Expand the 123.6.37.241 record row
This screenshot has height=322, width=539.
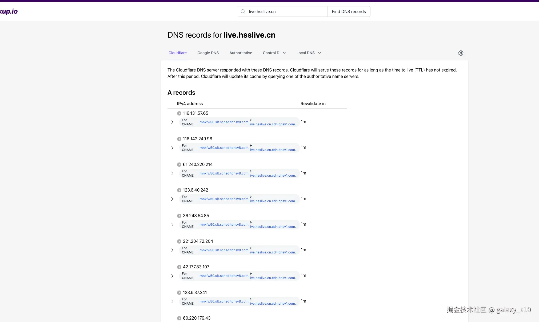pyautogui.click(x=172, y=301)
